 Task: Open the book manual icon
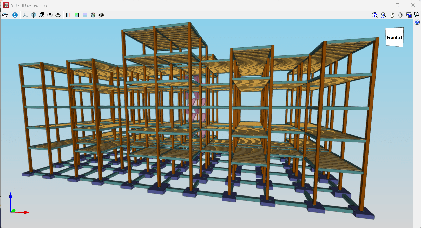[x=417, y=15]
